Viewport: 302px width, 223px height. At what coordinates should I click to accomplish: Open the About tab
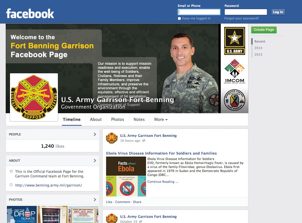[x=96, y=119]
